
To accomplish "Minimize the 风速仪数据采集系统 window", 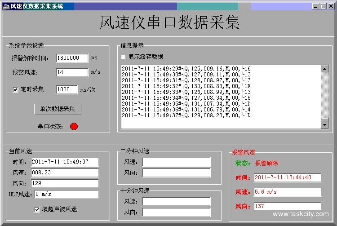I will click(315, 6).
